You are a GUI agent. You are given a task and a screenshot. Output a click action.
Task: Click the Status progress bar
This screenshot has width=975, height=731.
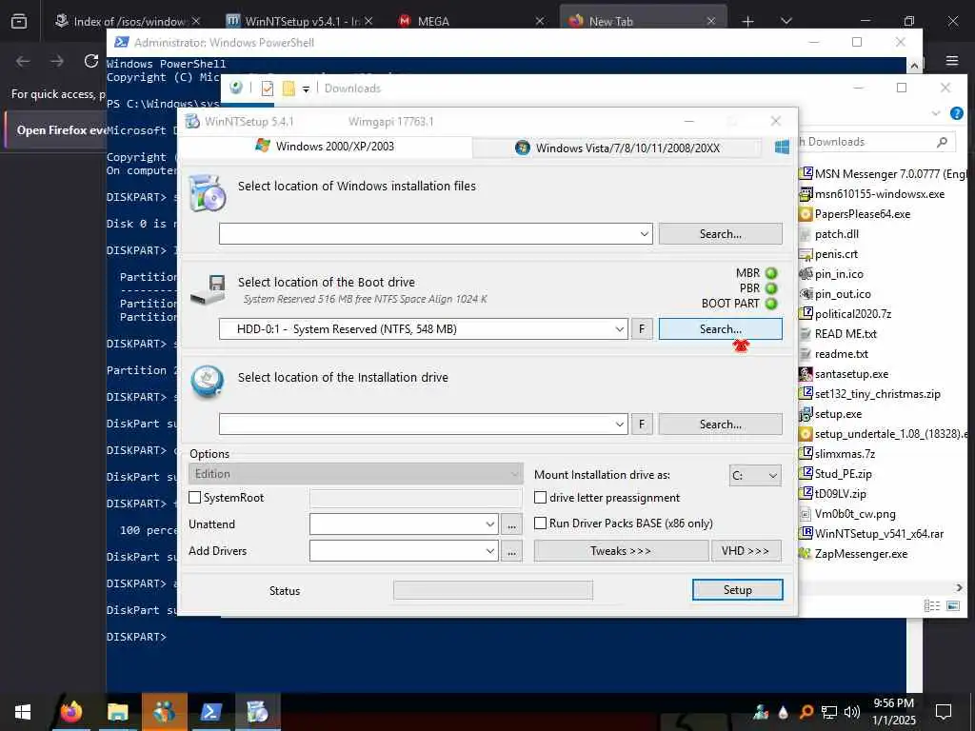pyautogui.click(x=493, y=590)
